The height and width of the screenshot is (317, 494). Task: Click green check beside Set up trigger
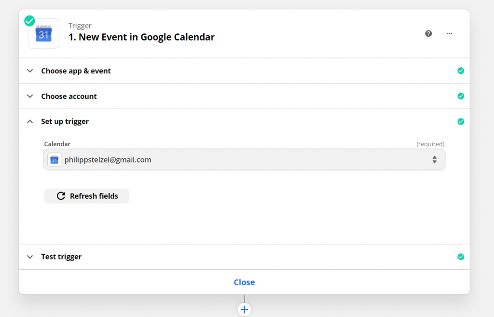(461, 122)
